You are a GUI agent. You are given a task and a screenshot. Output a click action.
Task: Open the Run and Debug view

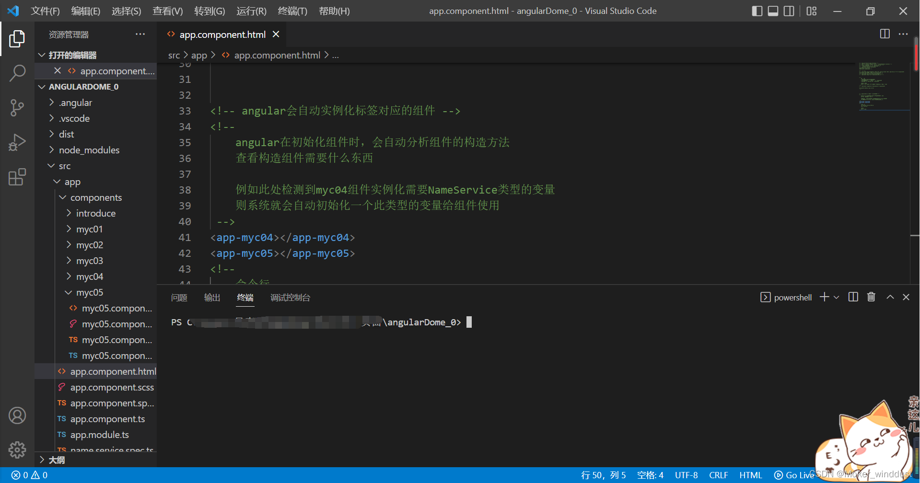point(17,142)
